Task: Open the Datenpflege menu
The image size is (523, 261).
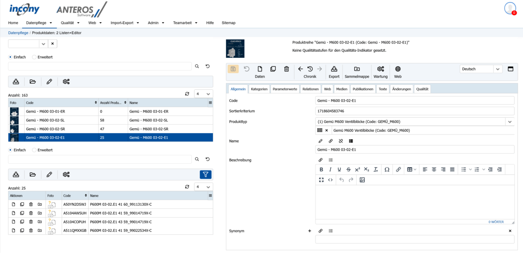Action: click(x=39, y=23)
